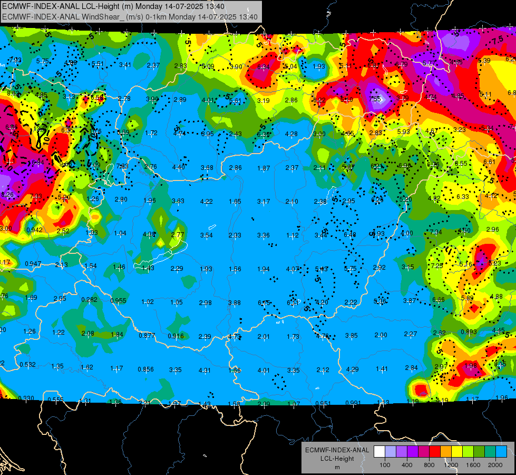Click the LCL-Height text in legend
Image resolution: width=516 pixels, height=475 pixels.
pyautogui.click(x=337, y=459)
